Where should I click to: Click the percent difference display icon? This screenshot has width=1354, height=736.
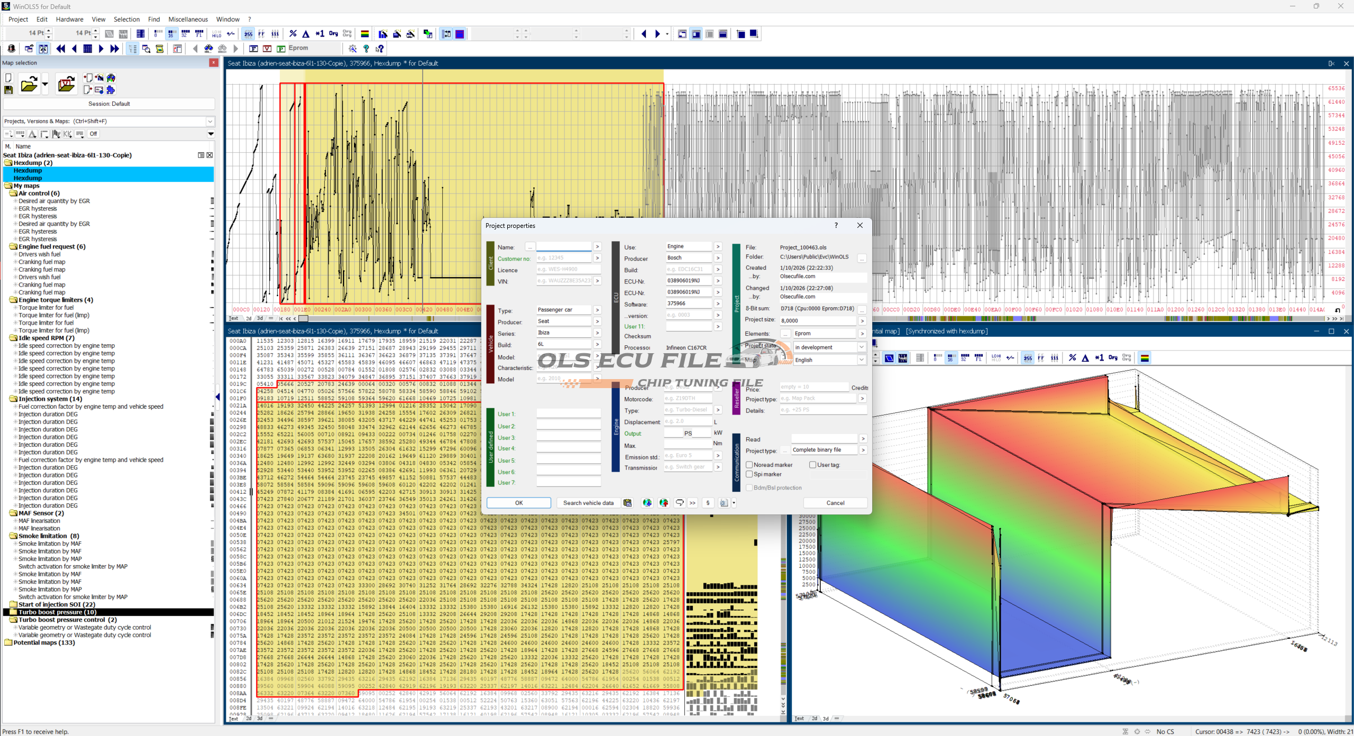coord(293,34)
